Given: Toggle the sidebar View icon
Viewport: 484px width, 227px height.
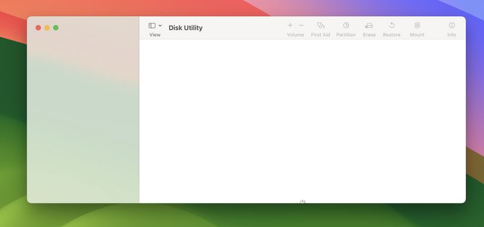Looking at the screenshot, I should (152, 25).
